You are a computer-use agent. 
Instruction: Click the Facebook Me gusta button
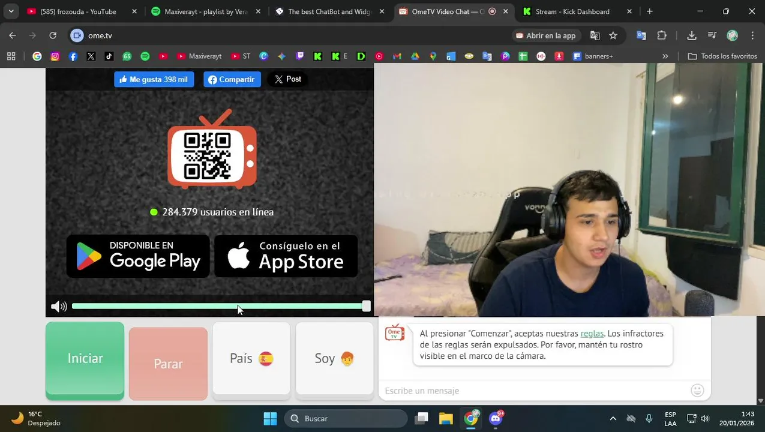154,79
